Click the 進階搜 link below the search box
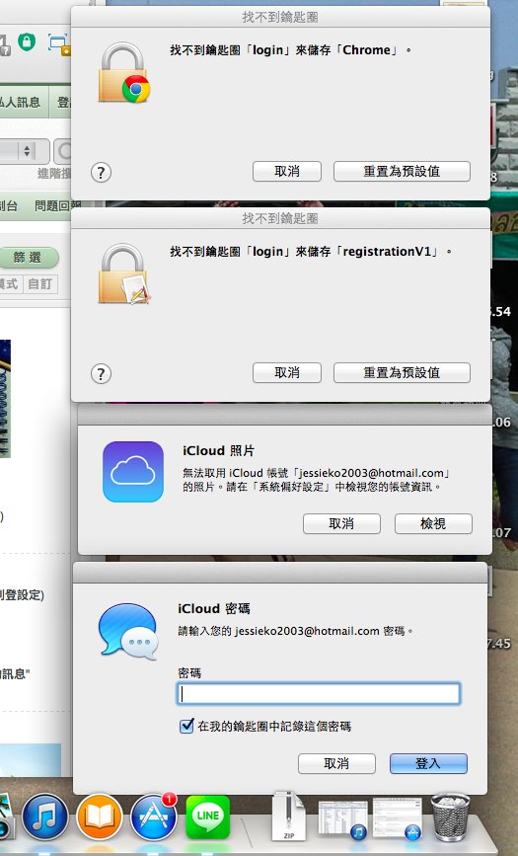Screen dimensions: 518x856 pyautogui.click(x=54, y=174)
